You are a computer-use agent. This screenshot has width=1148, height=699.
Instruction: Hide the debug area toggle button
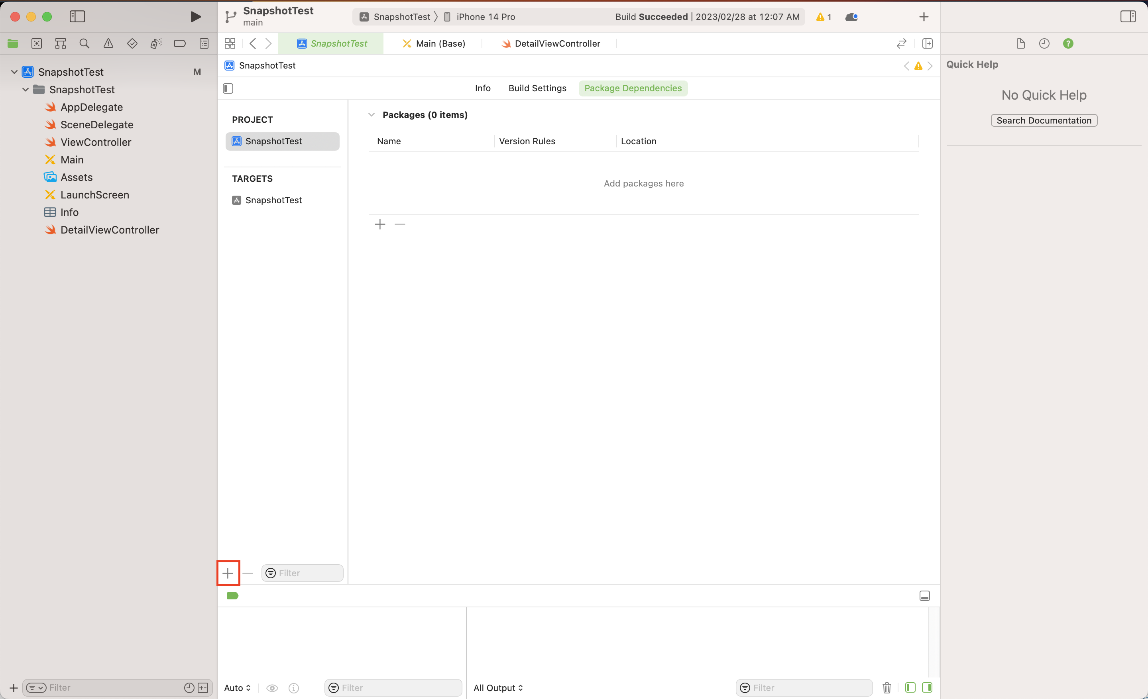[x=924, y=596]
